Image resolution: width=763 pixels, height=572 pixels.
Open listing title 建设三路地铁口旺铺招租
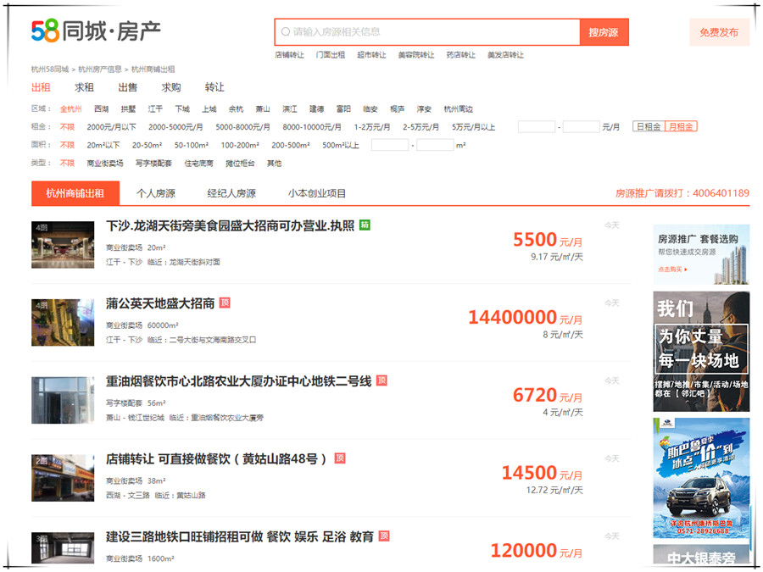(x=240, y=537)
